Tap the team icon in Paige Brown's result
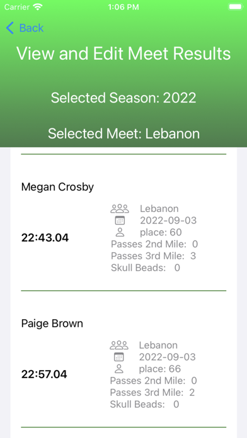Image resolution: width=247 pixels, height=438 pixels. pos(119,345)
